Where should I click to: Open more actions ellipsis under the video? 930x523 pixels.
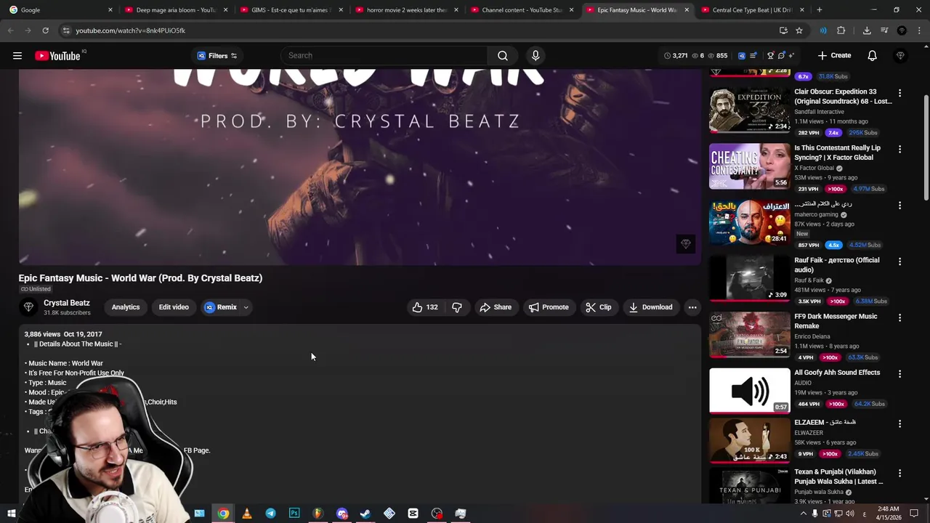(692, 307)
